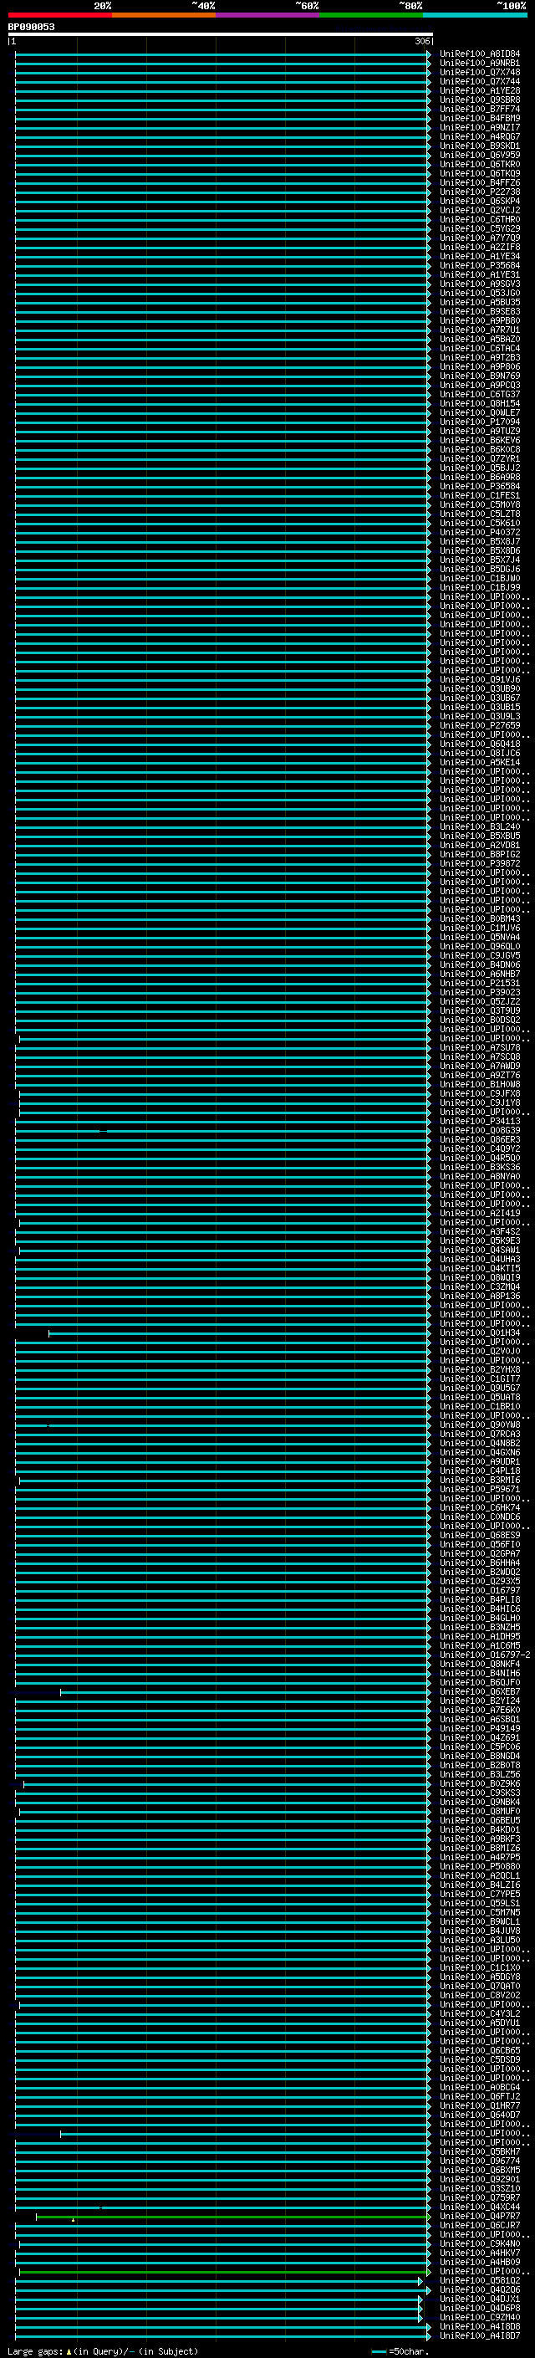Select label UniRef100_Q2VCJ2

(480, 211)
